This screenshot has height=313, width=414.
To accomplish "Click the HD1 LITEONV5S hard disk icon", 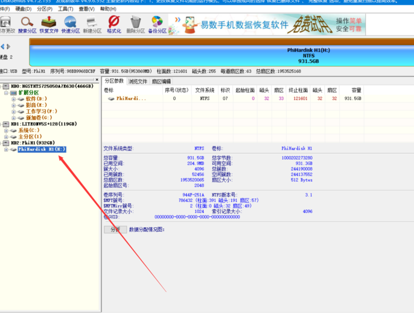I will coord(6,124).
